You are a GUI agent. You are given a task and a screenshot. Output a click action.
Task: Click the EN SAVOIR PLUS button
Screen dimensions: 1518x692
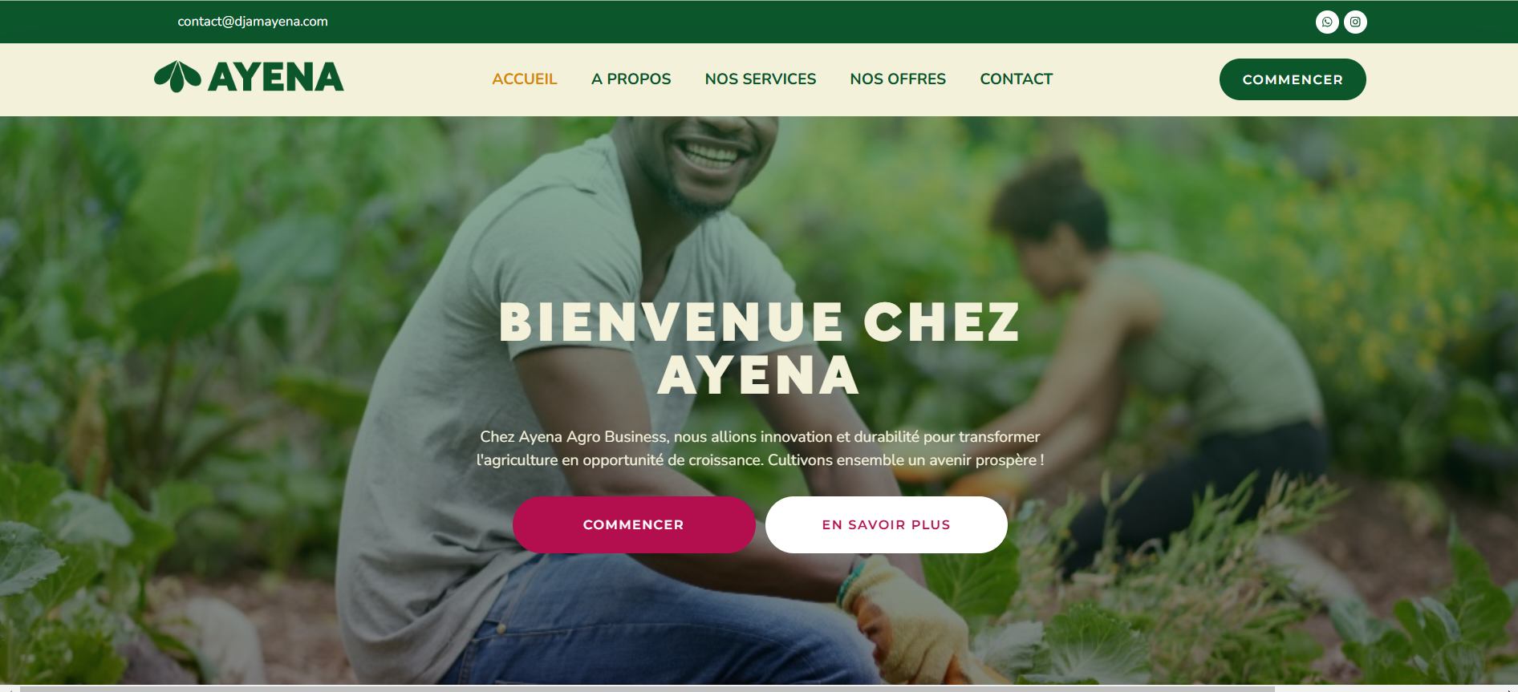tap(886, 524)
